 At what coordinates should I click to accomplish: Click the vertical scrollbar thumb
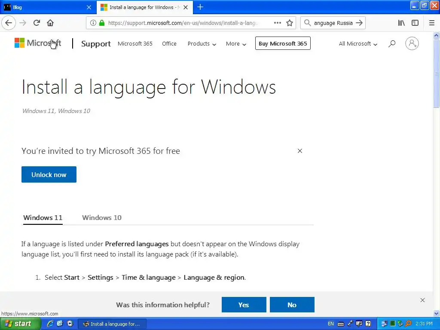437,73
